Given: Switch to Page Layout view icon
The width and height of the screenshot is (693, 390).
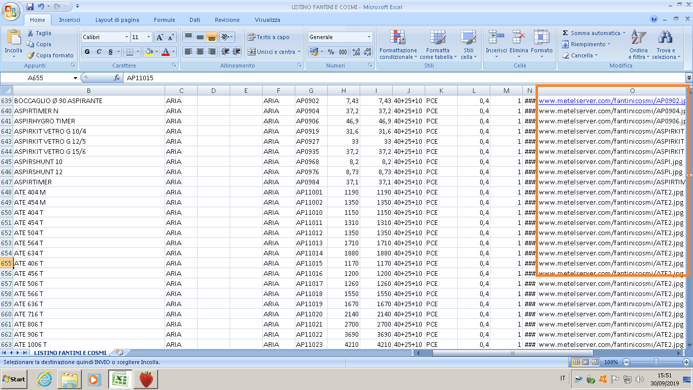Looking at the screenshot, I should click(x=585, y=362).
